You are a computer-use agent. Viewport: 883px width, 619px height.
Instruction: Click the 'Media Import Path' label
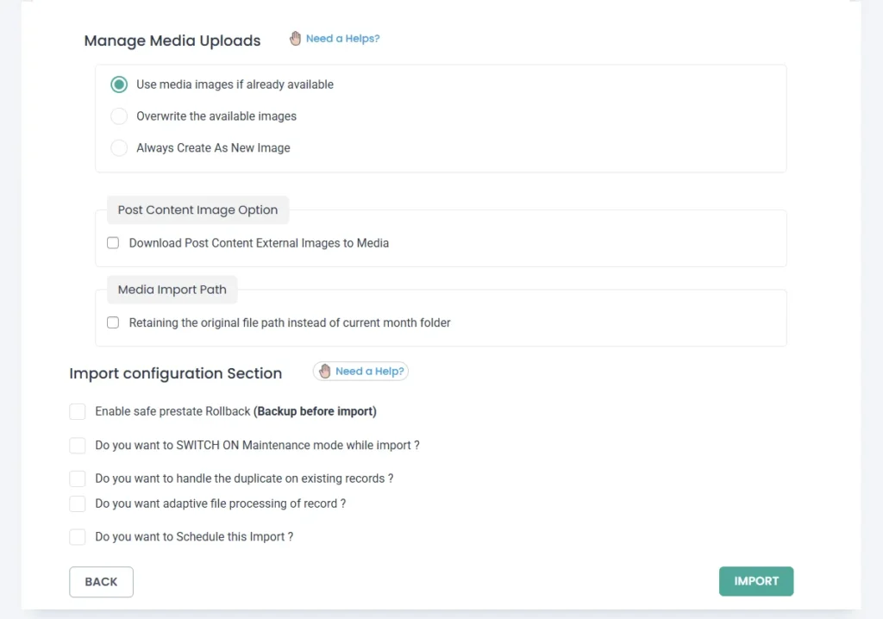point(172,290)
